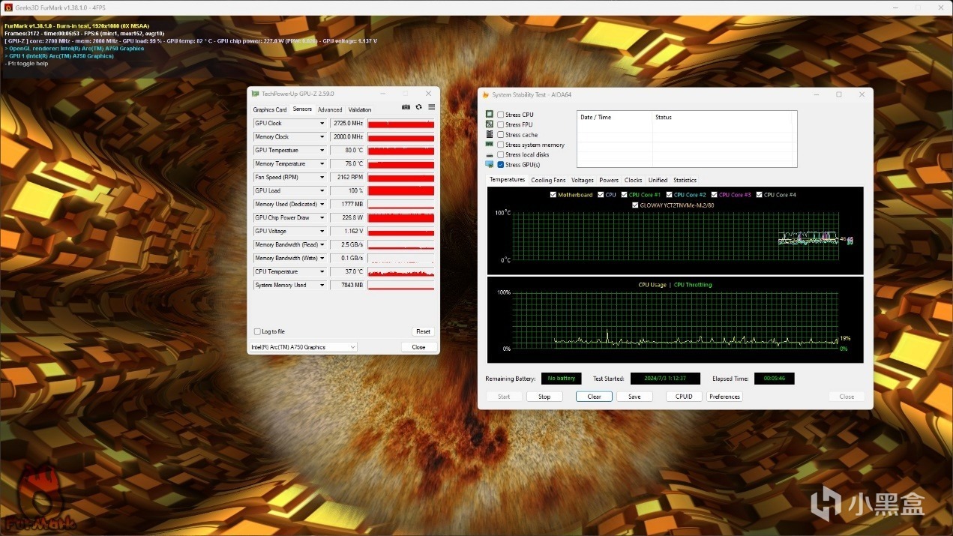The image size is (953, 536).
Task: Open the GPU-Z hamburger menu icon
Action: 431,107
